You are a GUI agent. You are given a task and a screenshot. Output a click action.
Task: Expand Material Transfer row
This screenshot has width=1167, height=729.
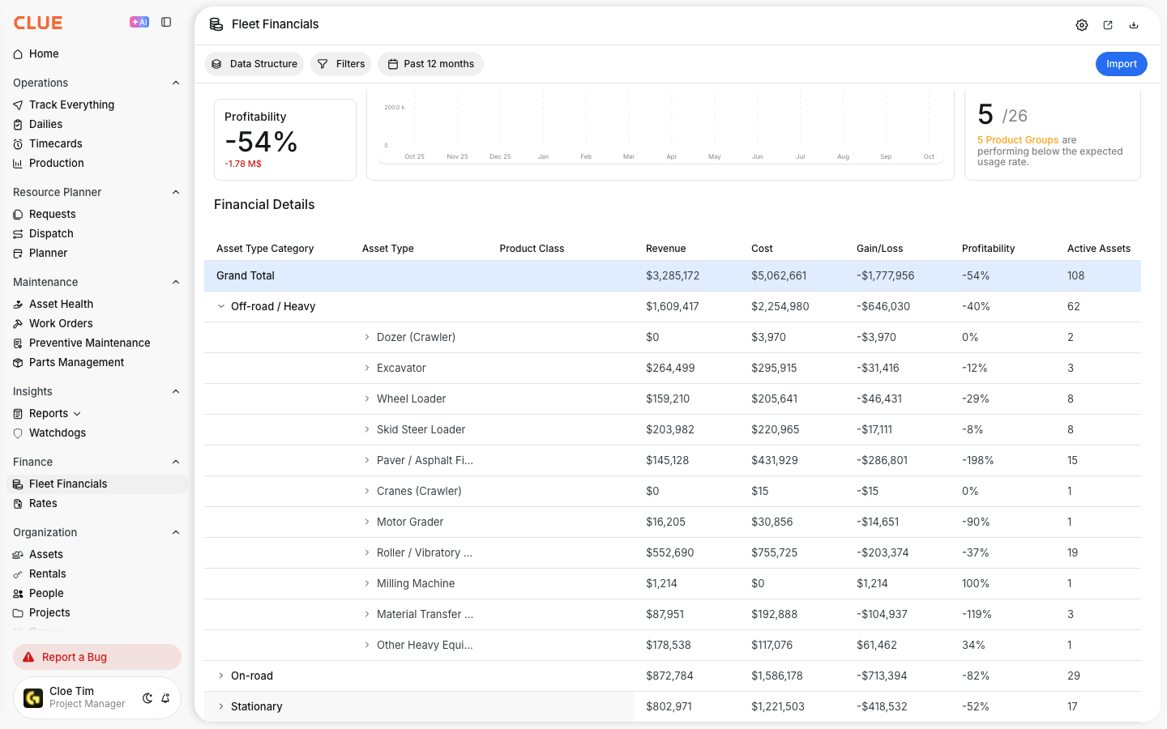click(x=366, y=614)
